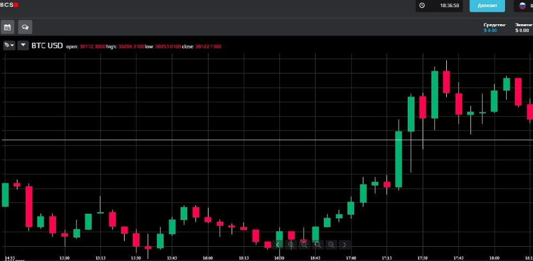Open the drawing tools dropdown
This screenshot has height=261, width=533.
[x=9, y=45]
